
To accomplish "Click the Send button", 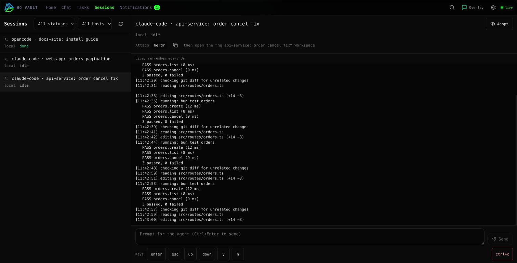I will coord(500,239).
